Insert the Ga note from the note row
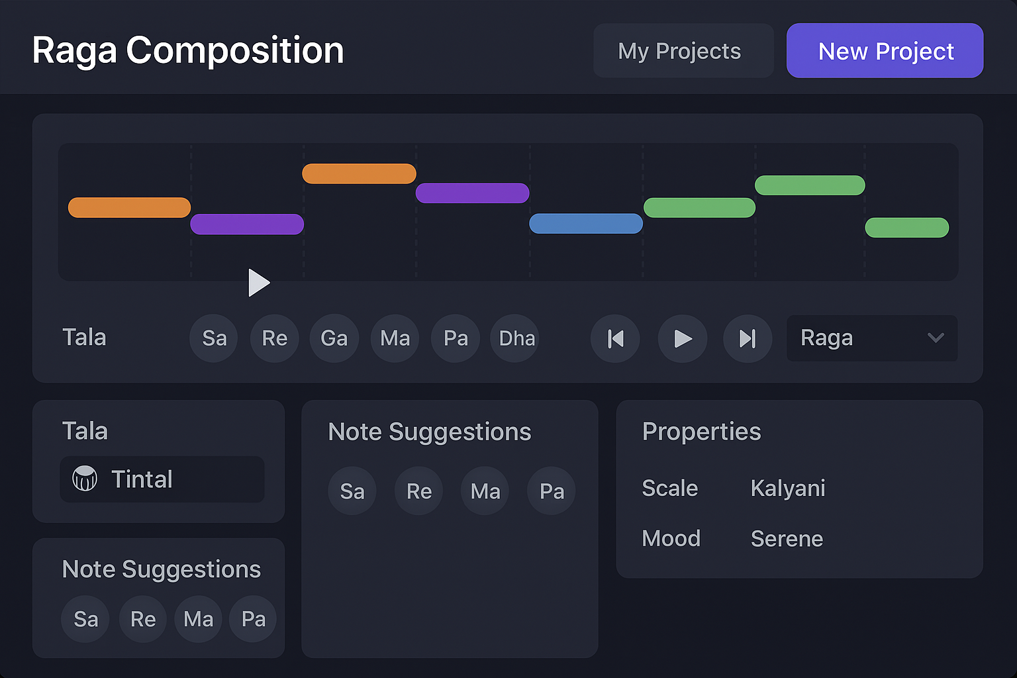This screenshot has width=1017, height=678. (x=334, y=338)
